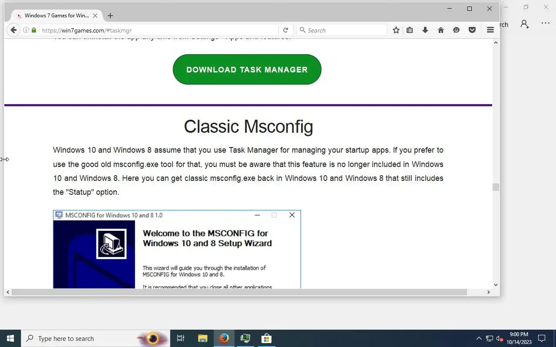
Task: Click the horizontal scrollbar thumb
Action: pyautogui.click(x=239, y=292)
